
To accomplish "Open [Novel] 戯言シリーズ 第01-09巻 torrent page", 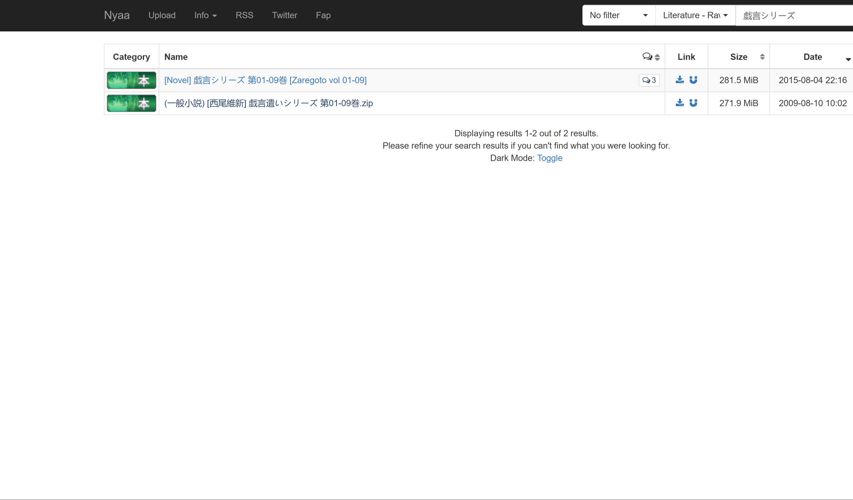I will [x=265, y=80].
